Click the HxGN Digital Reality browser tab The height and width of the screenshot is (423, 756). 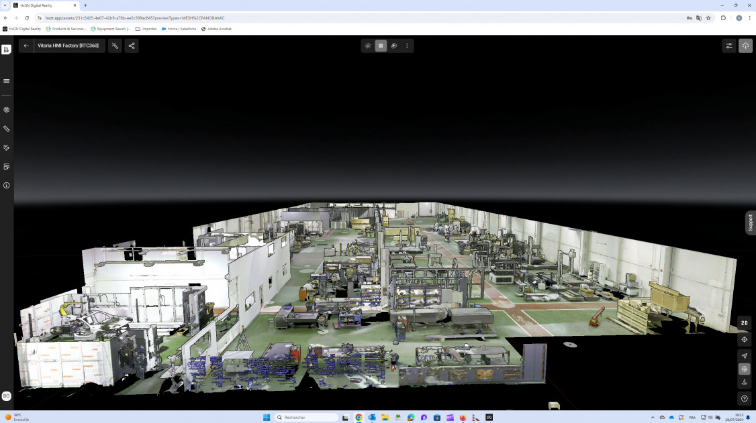tap(44, 5)
